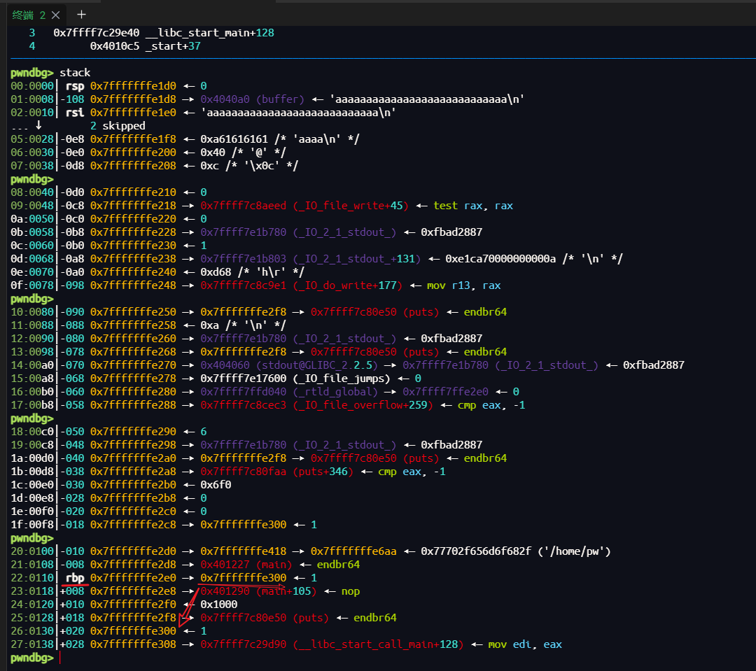The width and height of the screenshot is (756, 671).
Task: Click address 0x7fffffffe1d8 in stack row 01
Action: pos(133,99)
